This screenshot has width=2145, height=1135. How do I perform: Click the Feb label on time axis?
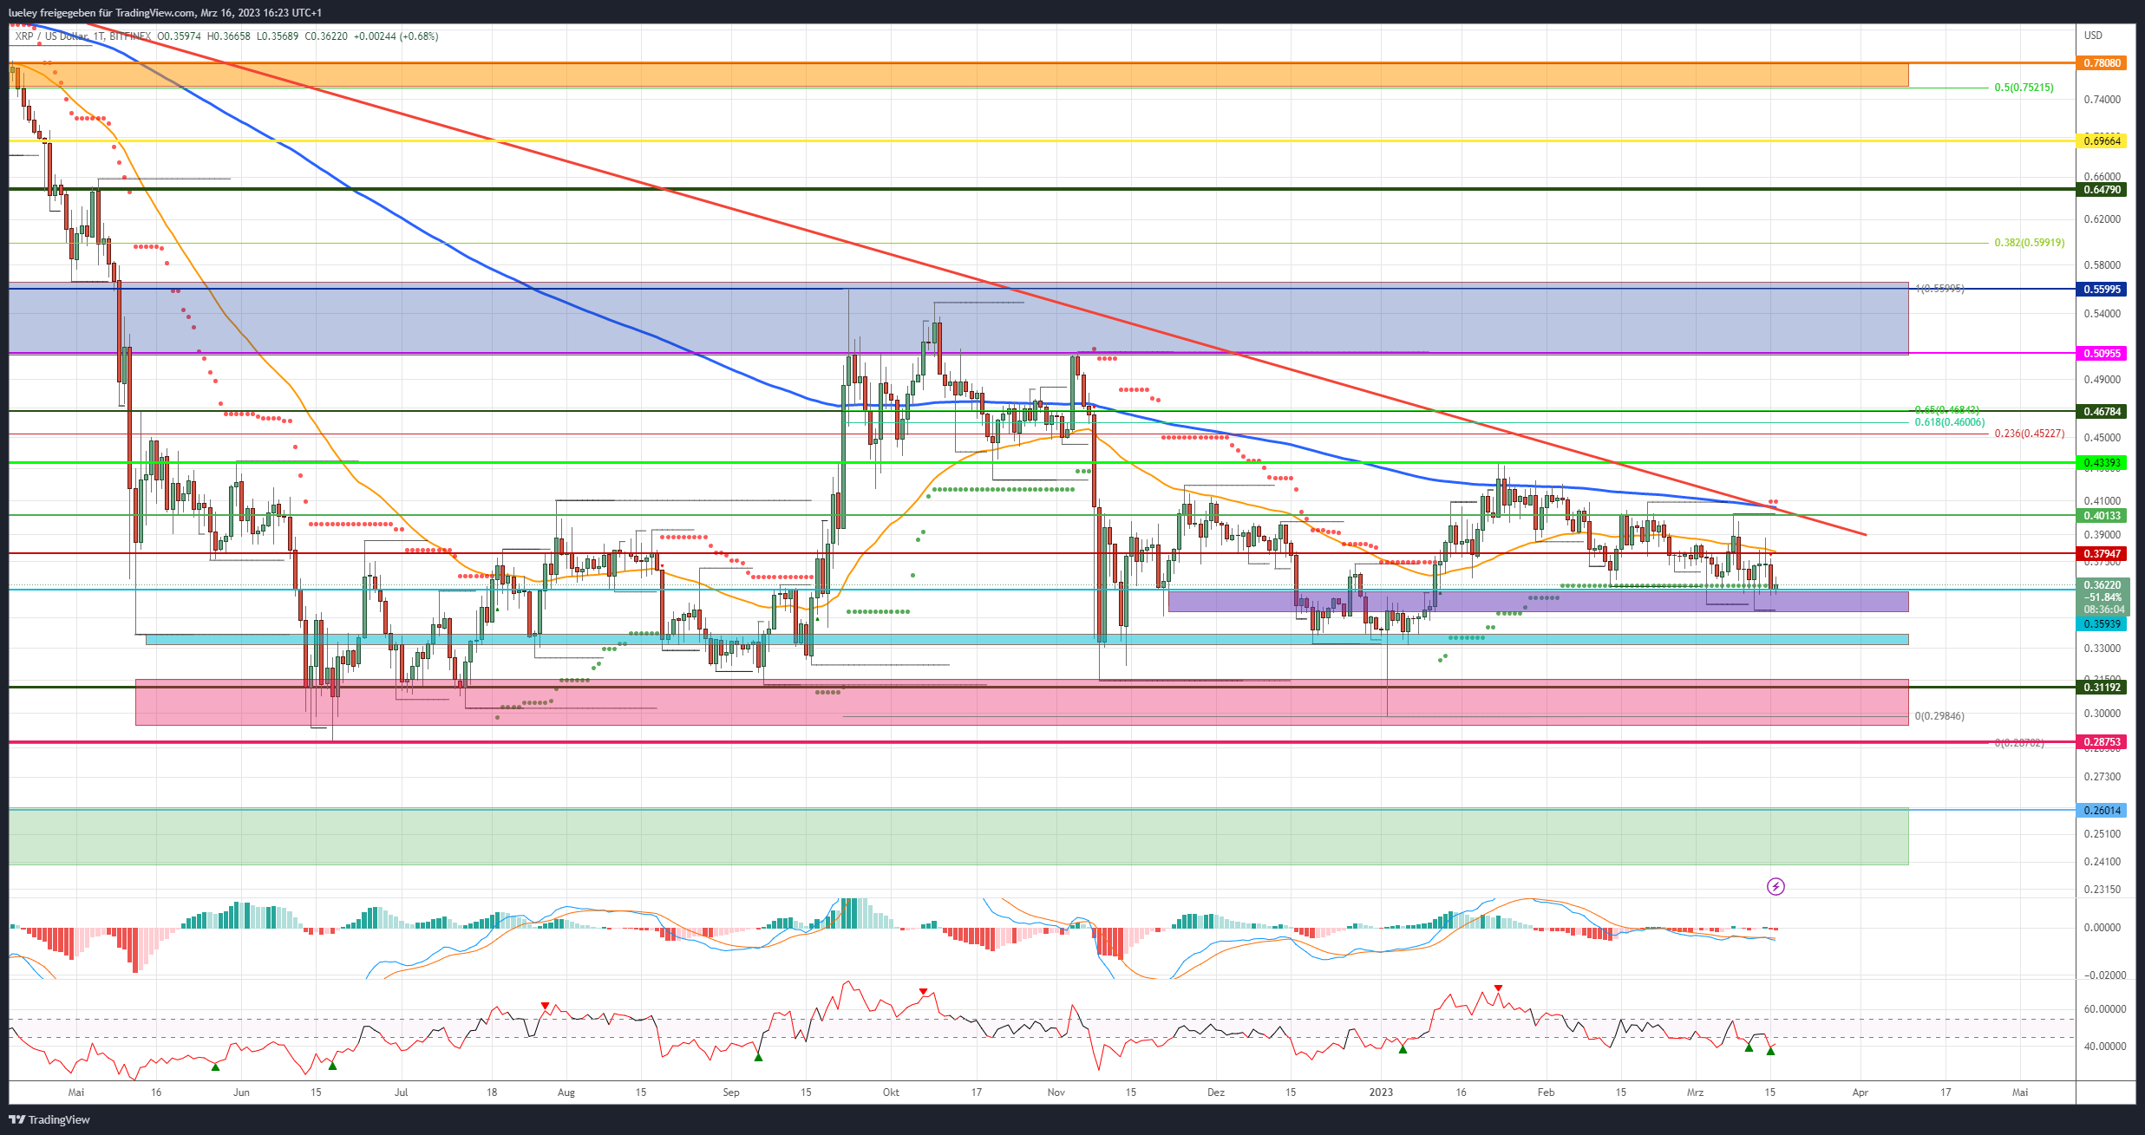1546,1093
